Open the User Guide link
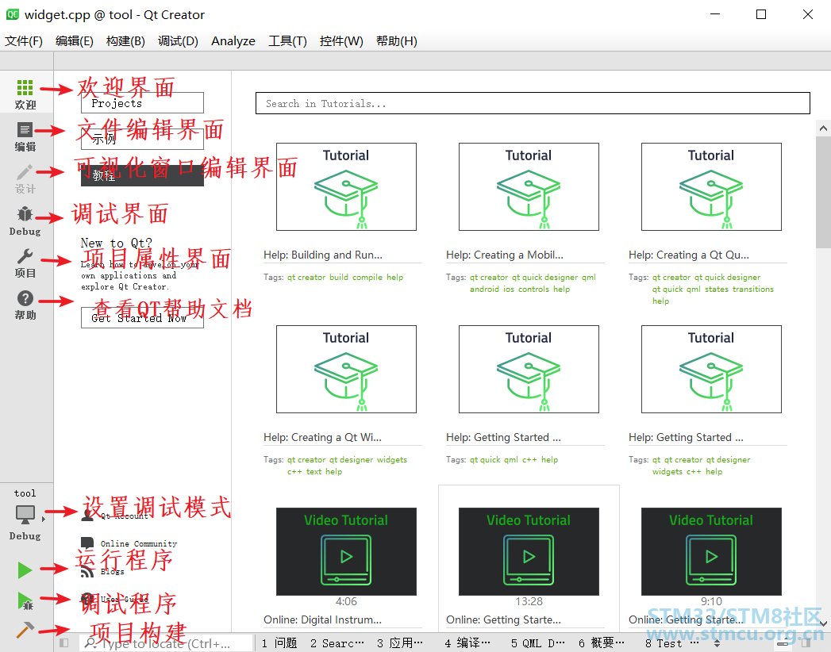Screen dimensions: 831x652 click(x=124, y=599)
